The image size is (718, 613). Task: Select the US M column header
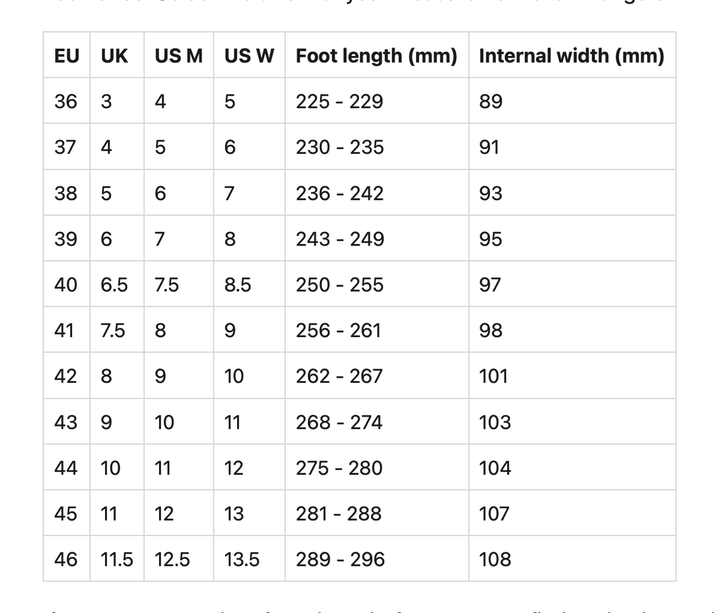pyautogui.click(x=178, y=55)
